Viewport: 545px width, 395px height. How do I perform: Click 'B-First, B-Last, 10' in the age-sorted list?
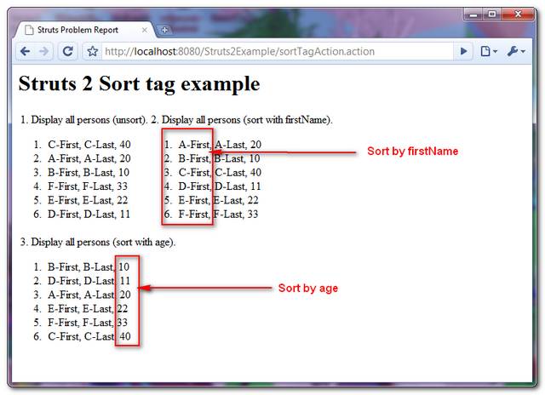(89, 266)
